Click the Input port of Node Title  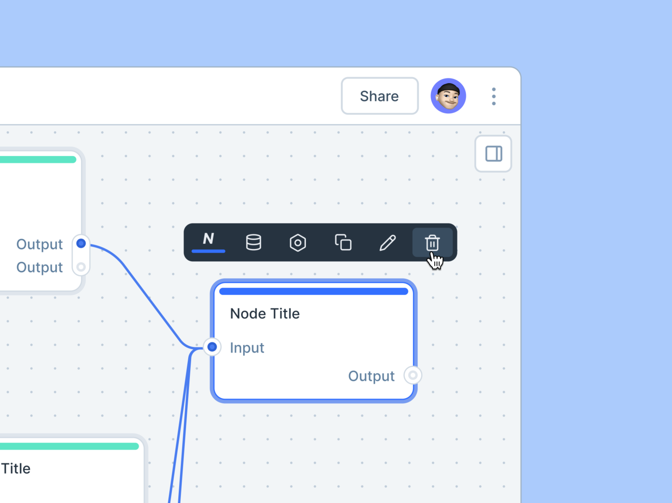[212, 347]
